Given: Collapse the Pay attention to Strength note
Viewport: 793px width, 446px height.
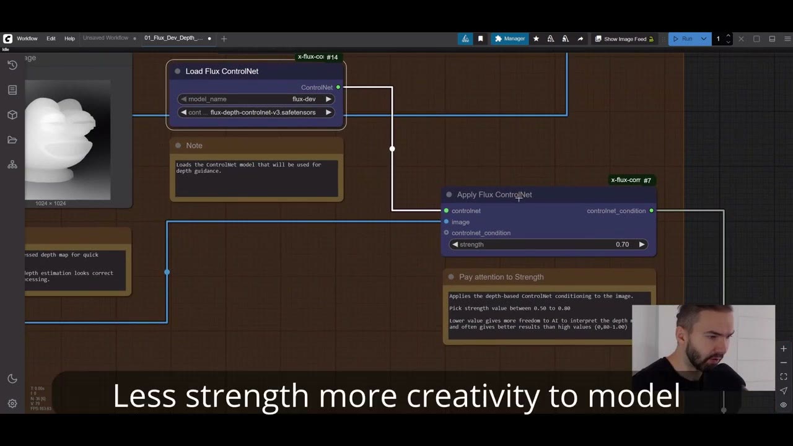Looking at the screenshot, I should tap(451, 277).
